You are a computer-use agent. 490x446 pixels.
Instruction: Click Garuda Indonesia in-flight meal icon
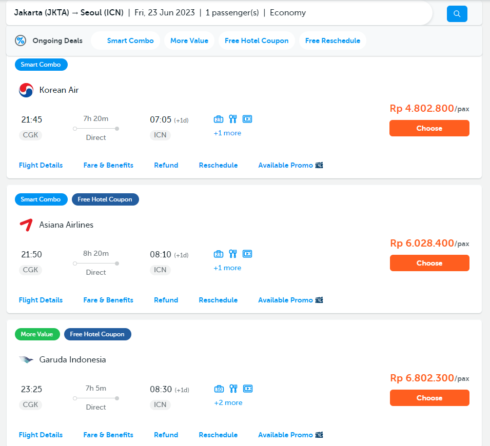click(x=233, y=389)
